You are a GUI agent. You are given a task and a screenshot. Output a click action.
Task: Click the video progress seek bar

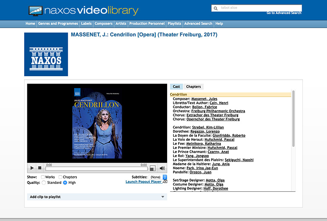(96, 168)
